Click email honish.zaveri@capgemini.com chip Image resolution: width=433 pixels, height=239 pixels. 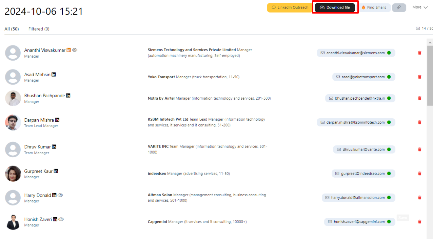pos(360,222)
